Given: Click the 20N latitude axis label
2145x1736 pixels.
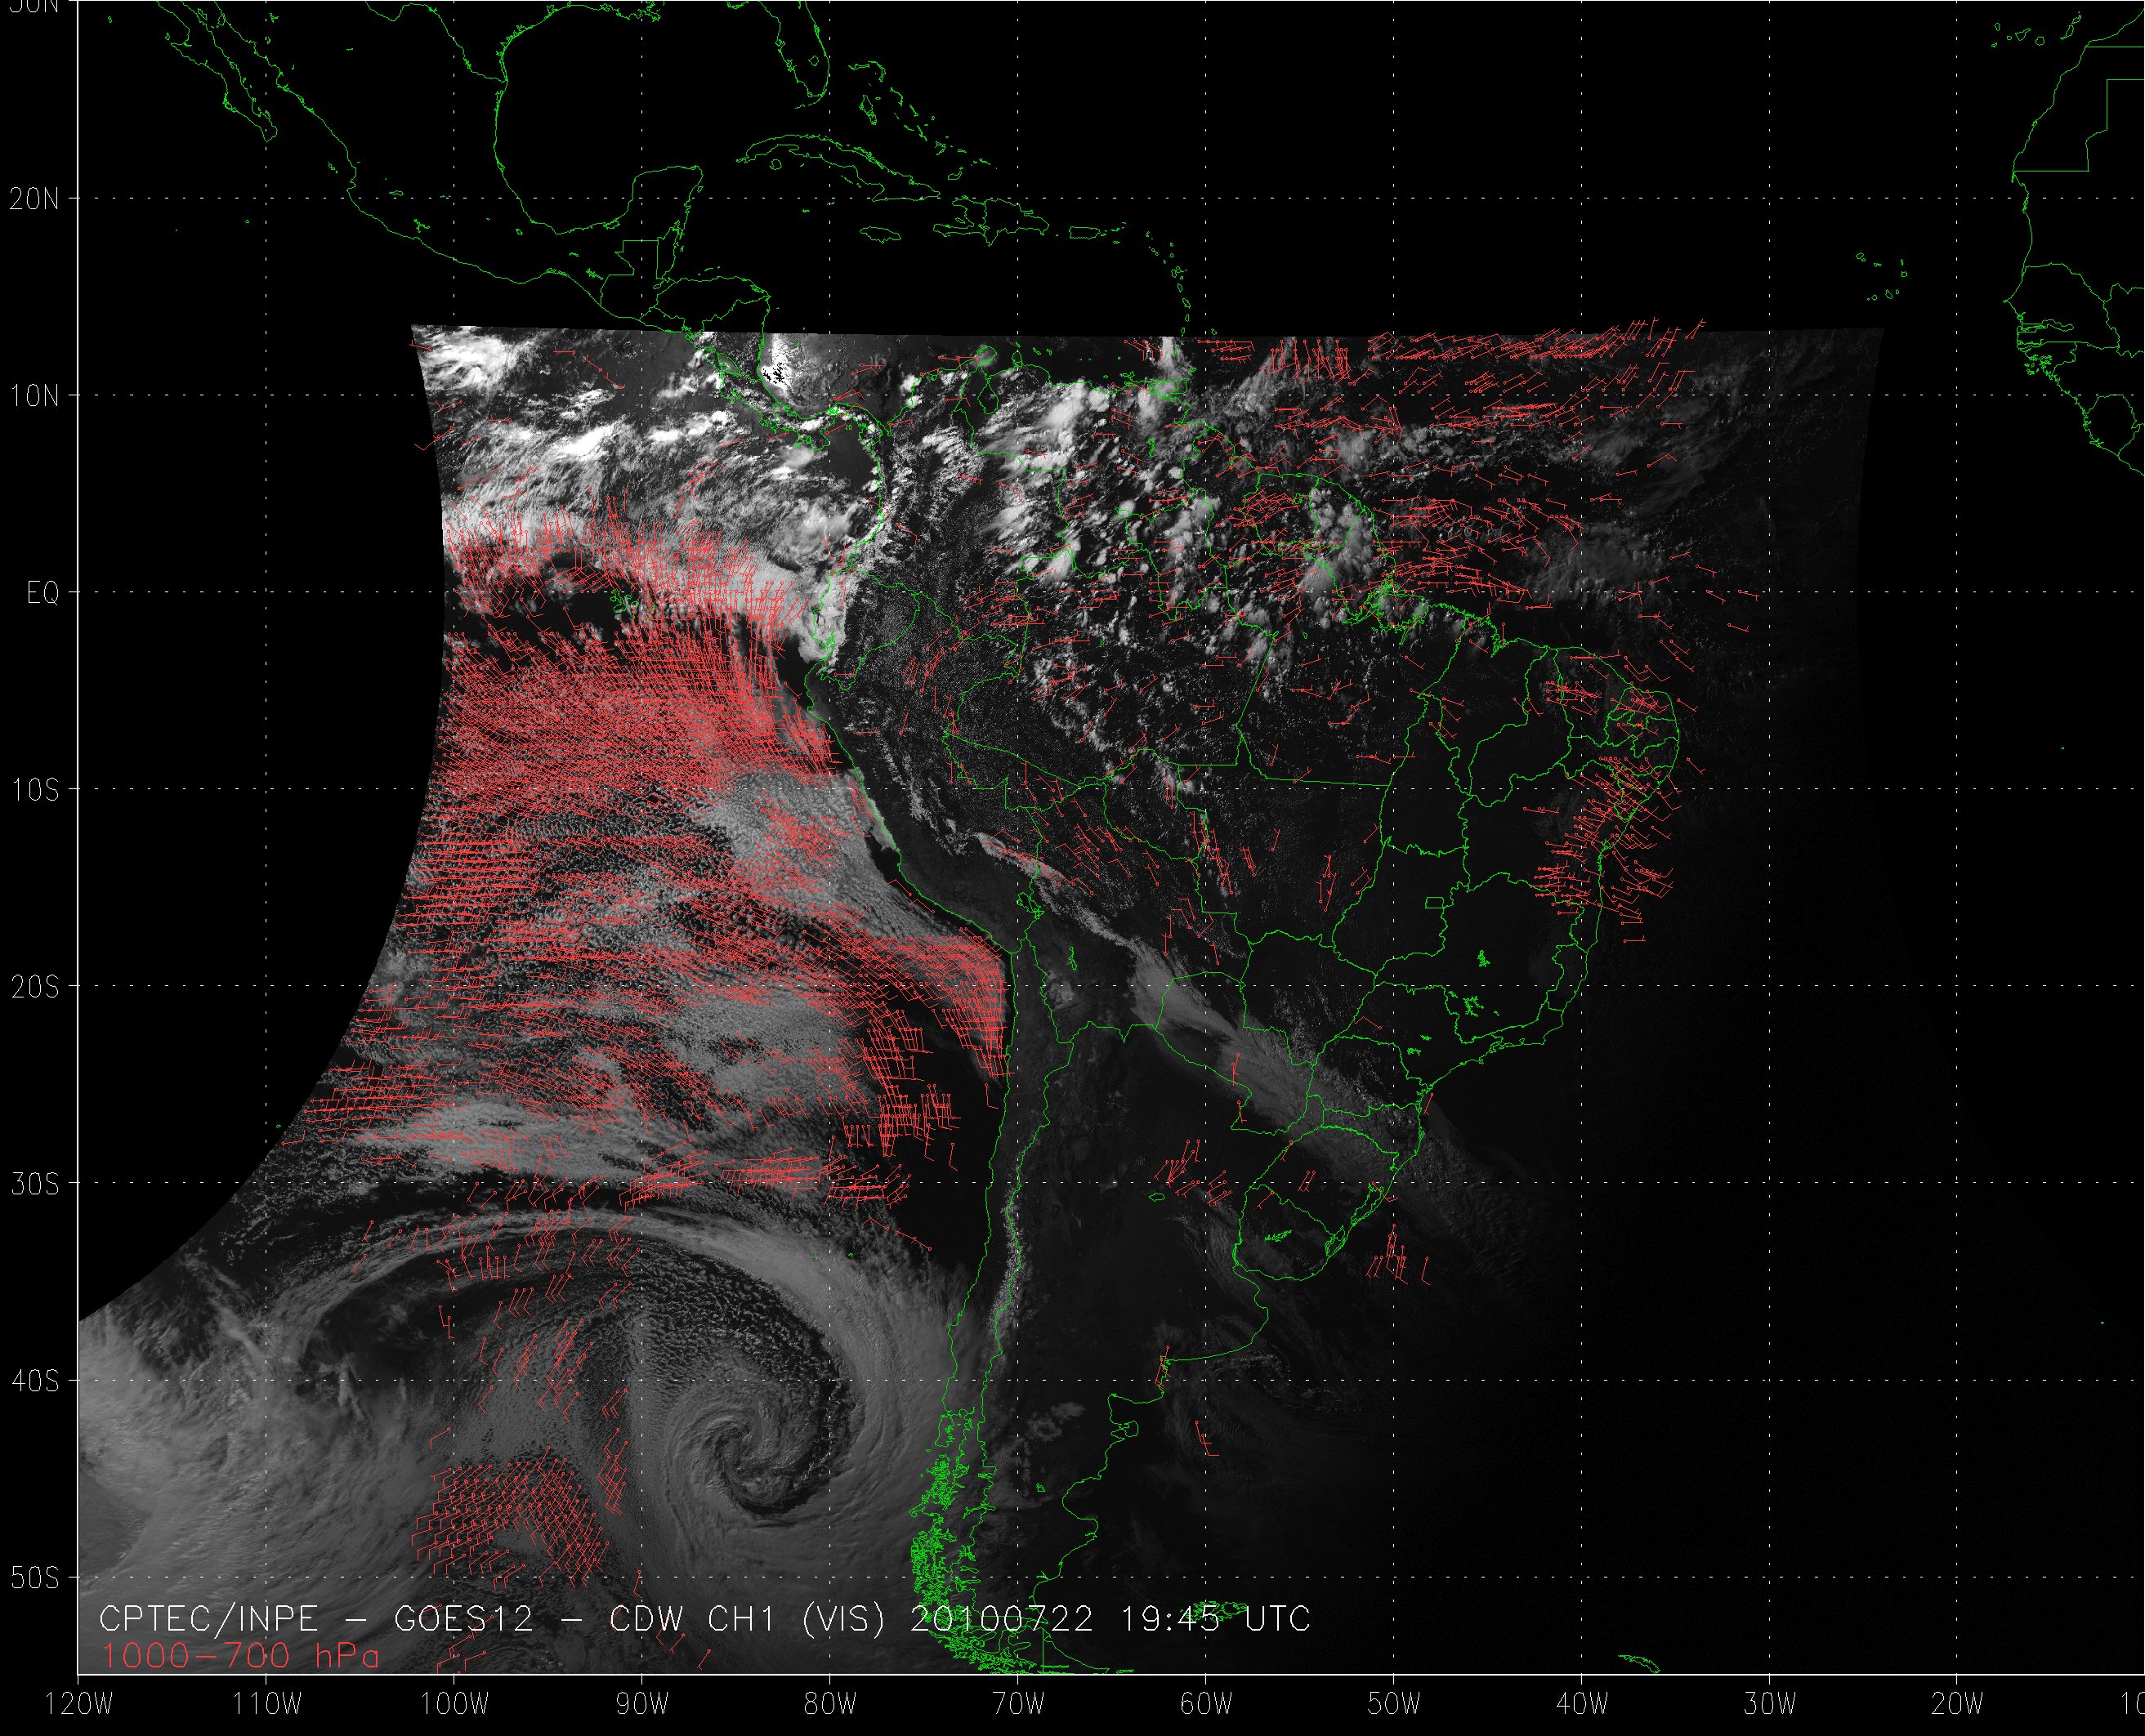Looking at the screenshot, I should tap(35, 199).
